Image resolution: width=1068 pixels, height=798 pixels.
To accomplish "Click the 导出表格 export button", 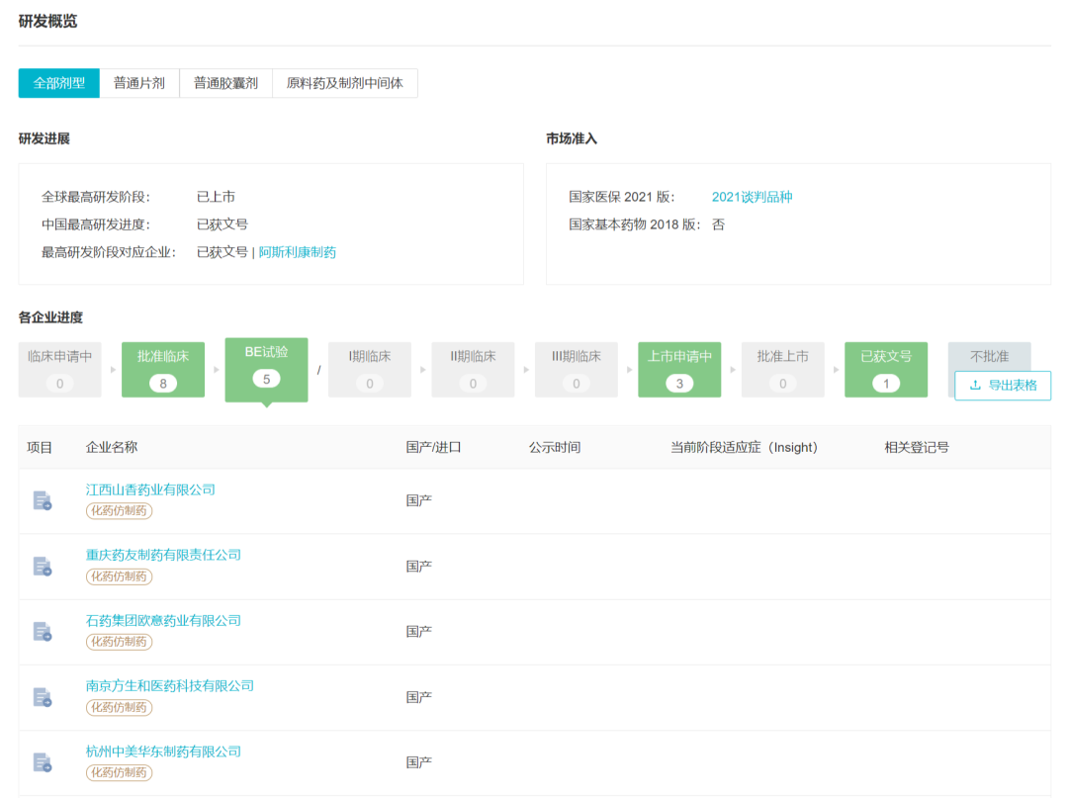I will [1002, 386].
